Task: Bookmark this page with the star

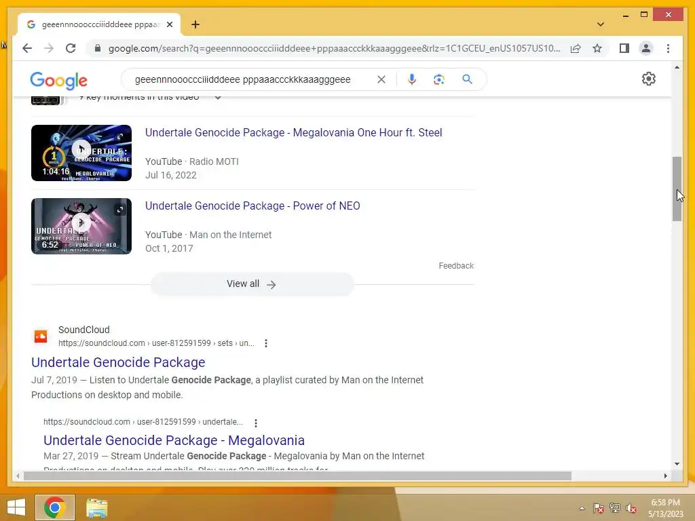Action: (597, 48)
